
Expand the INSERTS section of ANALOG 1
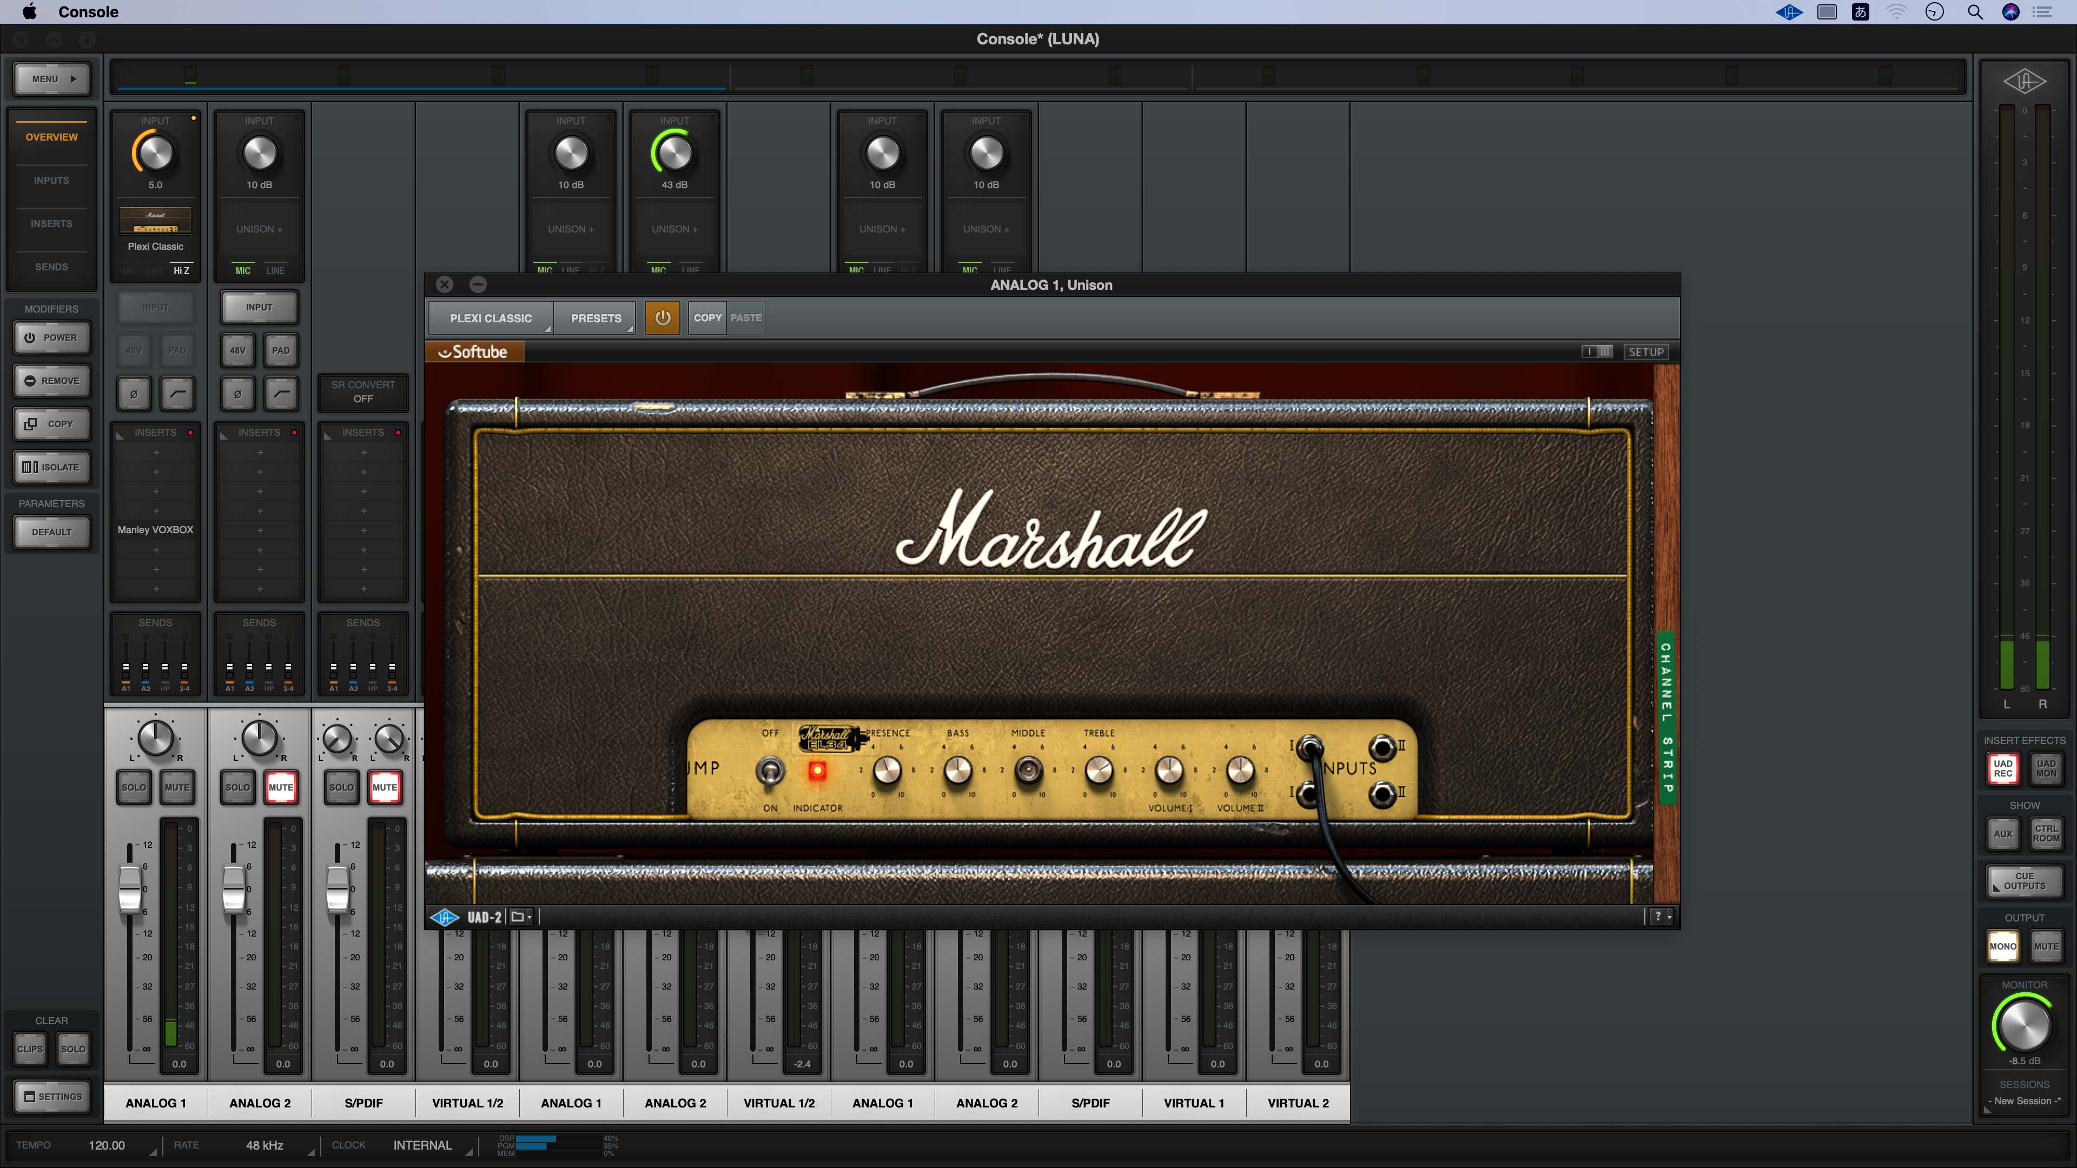[x=121, y=435]
